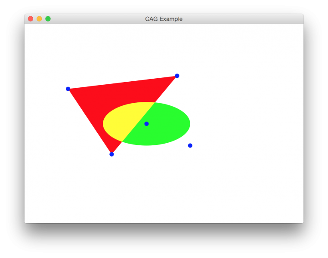This screenshot has height=258, width=328.
Task: Click the red close window button
Action: pyautogui.click(x=31, y=19)
